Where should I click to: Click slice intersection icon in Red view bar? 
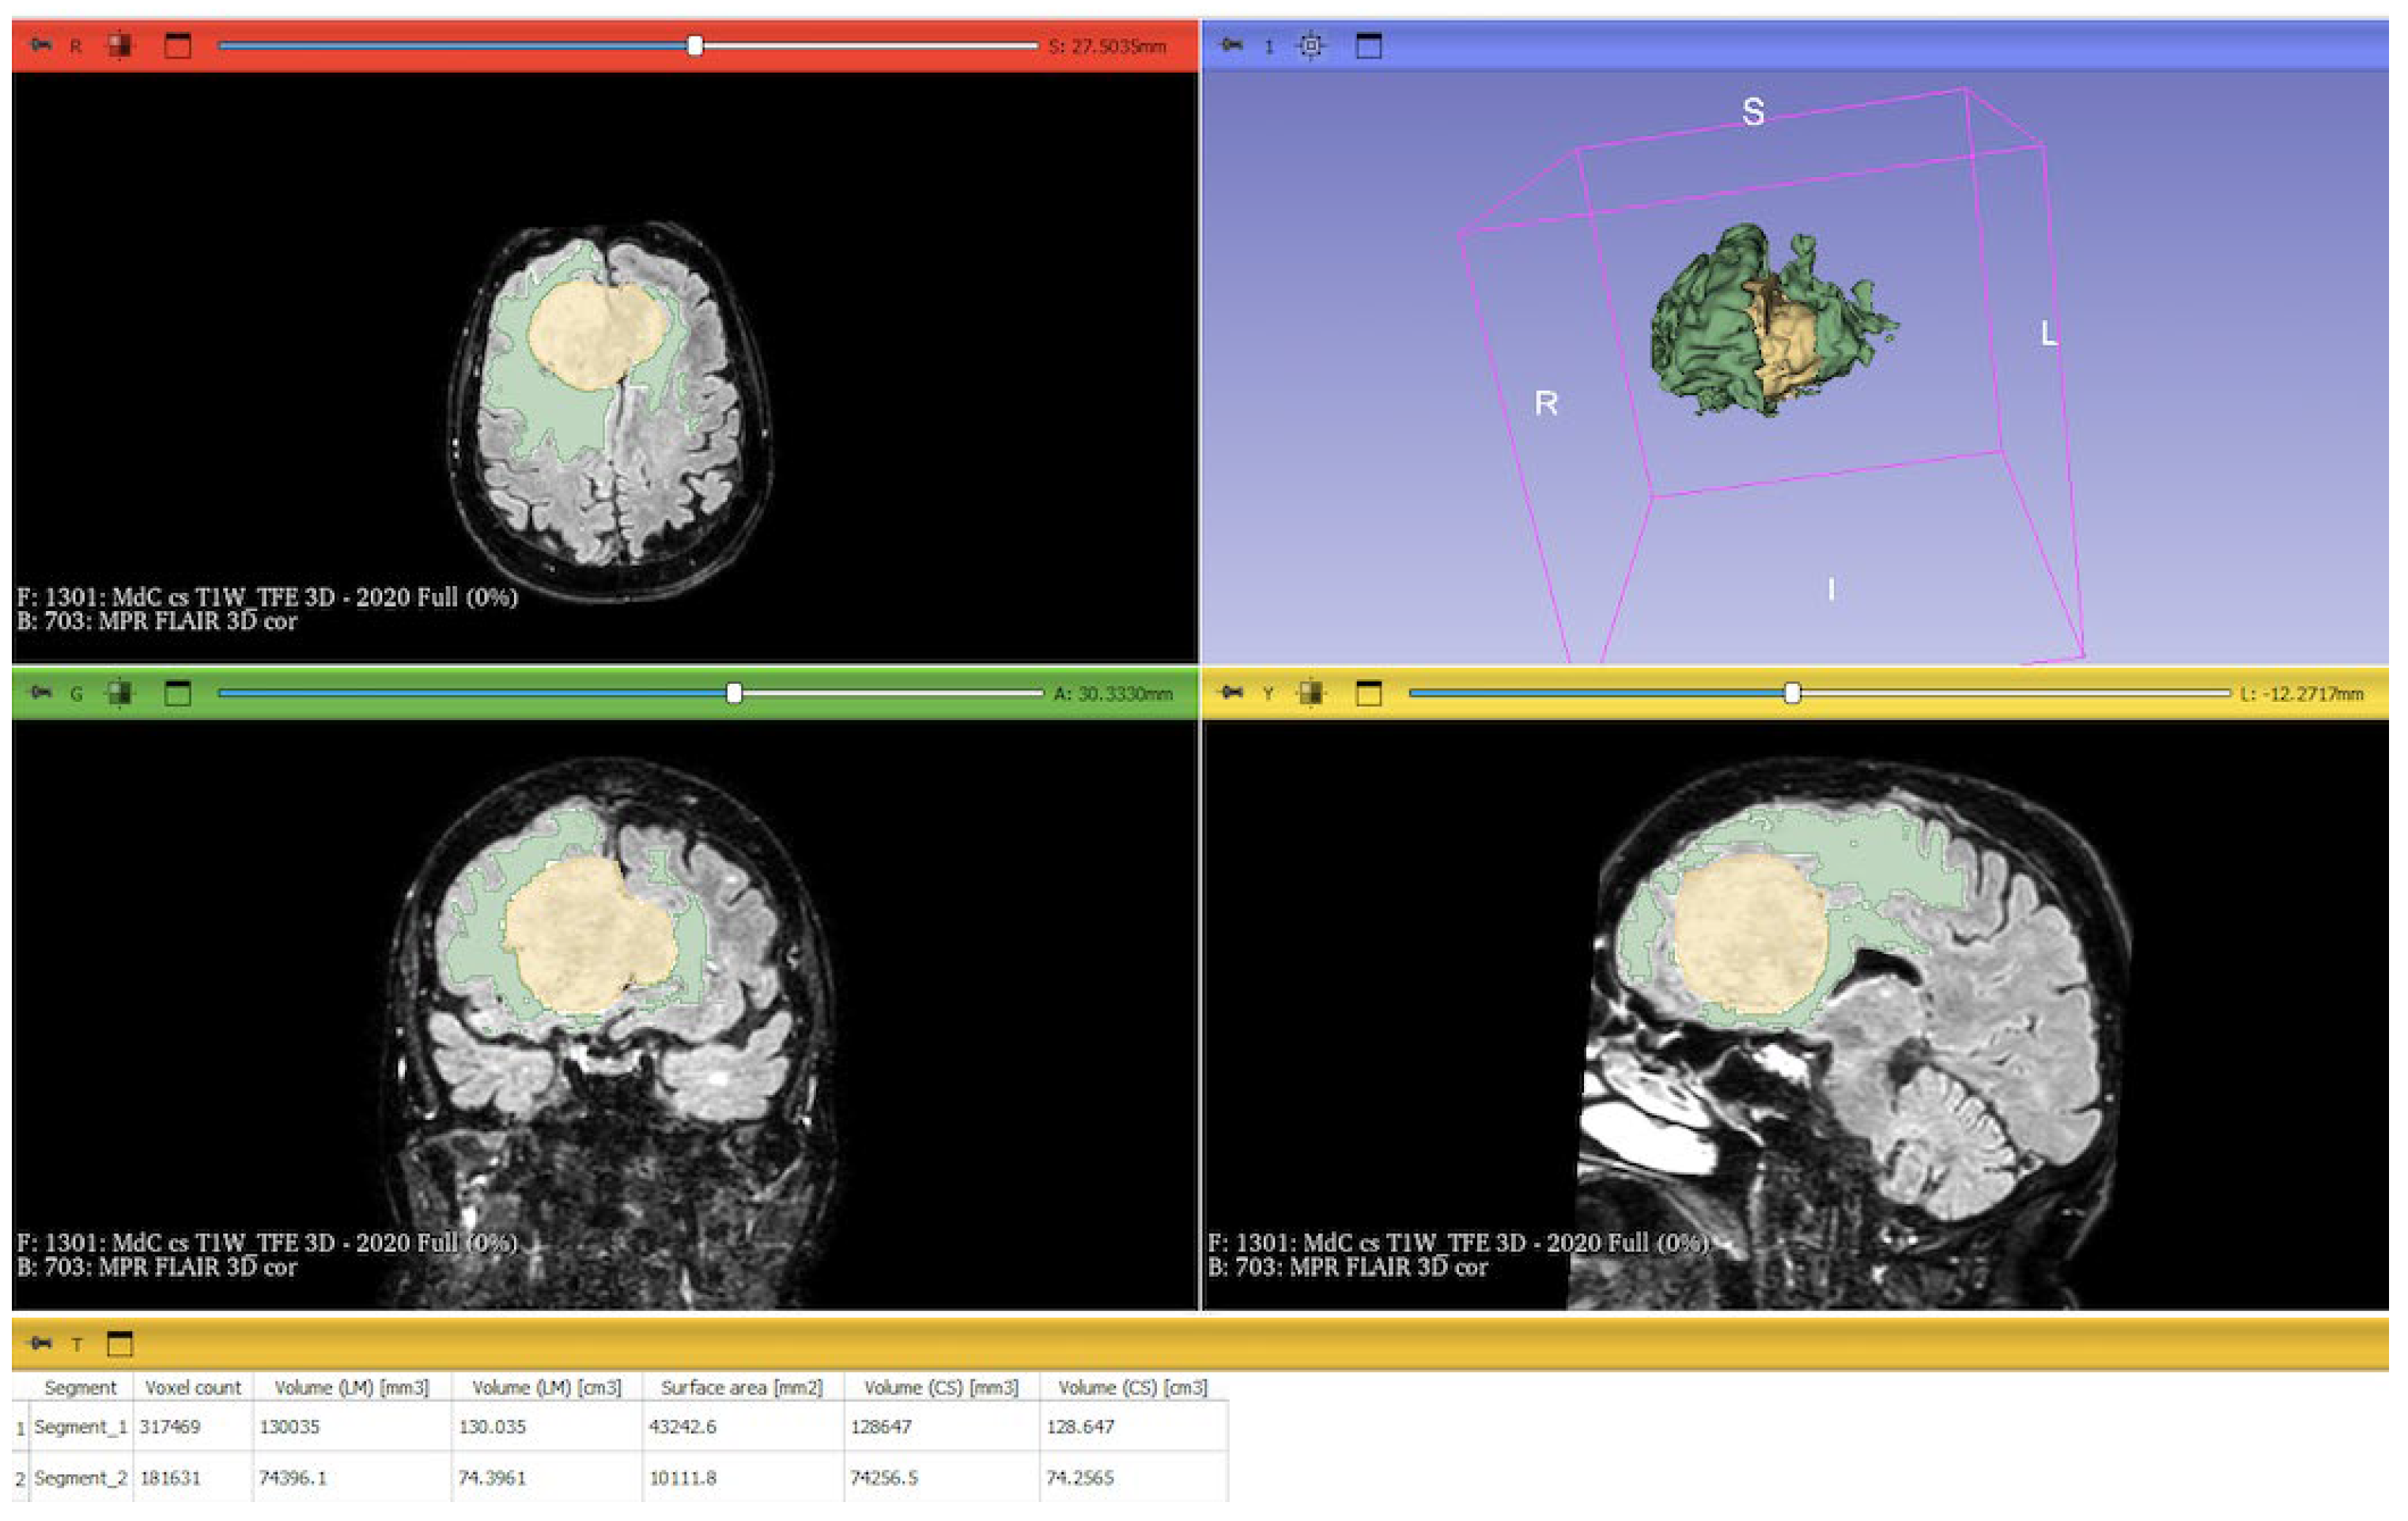tap(120, 45)
